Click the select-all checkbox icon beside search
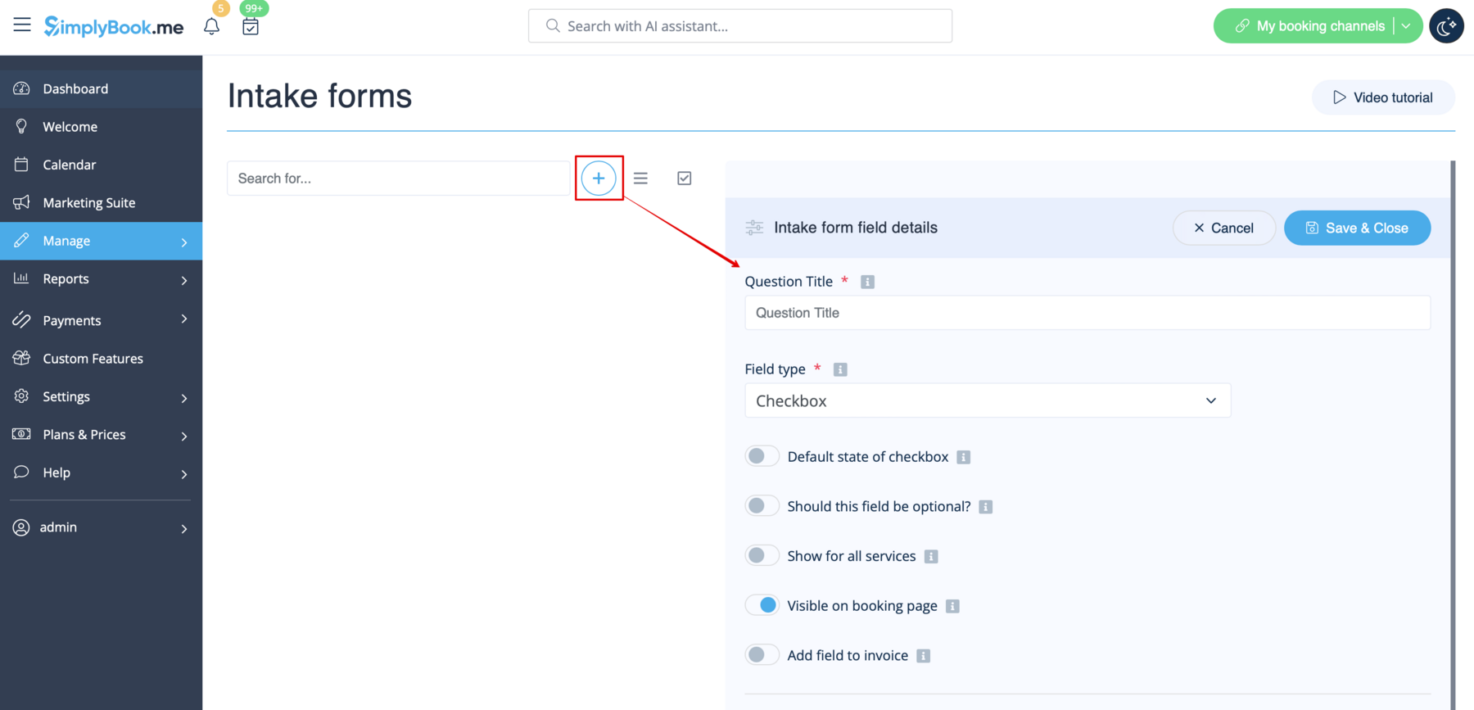This screenshot has height=710, width=1474. coord(685,178)
